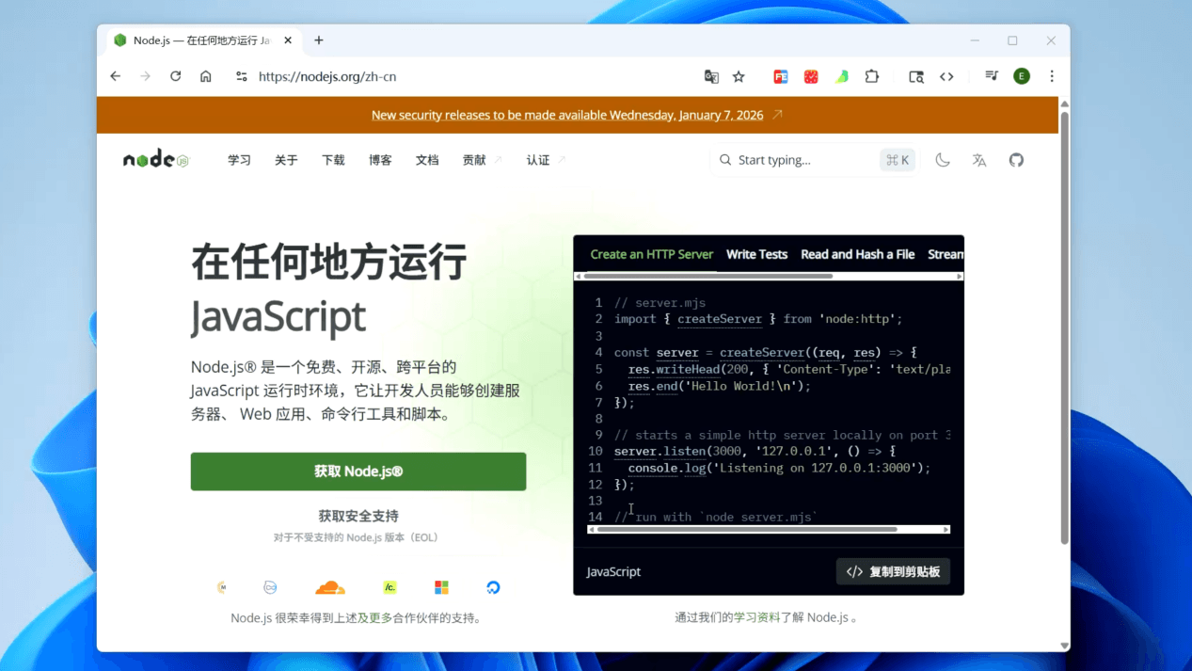Screen dimensions: 1192x671
Task: Switch to Write Tests code tab
Action: point(756,254)
